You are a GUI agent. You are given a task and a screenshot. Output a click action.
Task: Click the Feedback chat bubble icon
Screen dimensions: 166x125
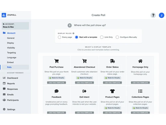tap(56, 91)
